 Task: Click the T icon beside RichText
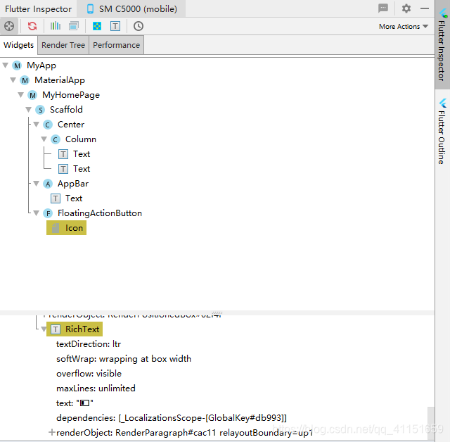56,329
